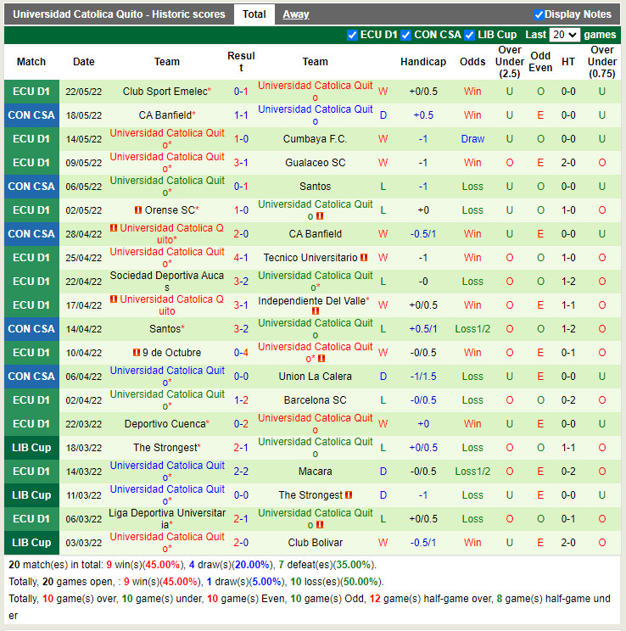This screenshot has width=626, height=631.
Task: Open the Club Sport Emelec team link
Action: click(x=165, y=92)
